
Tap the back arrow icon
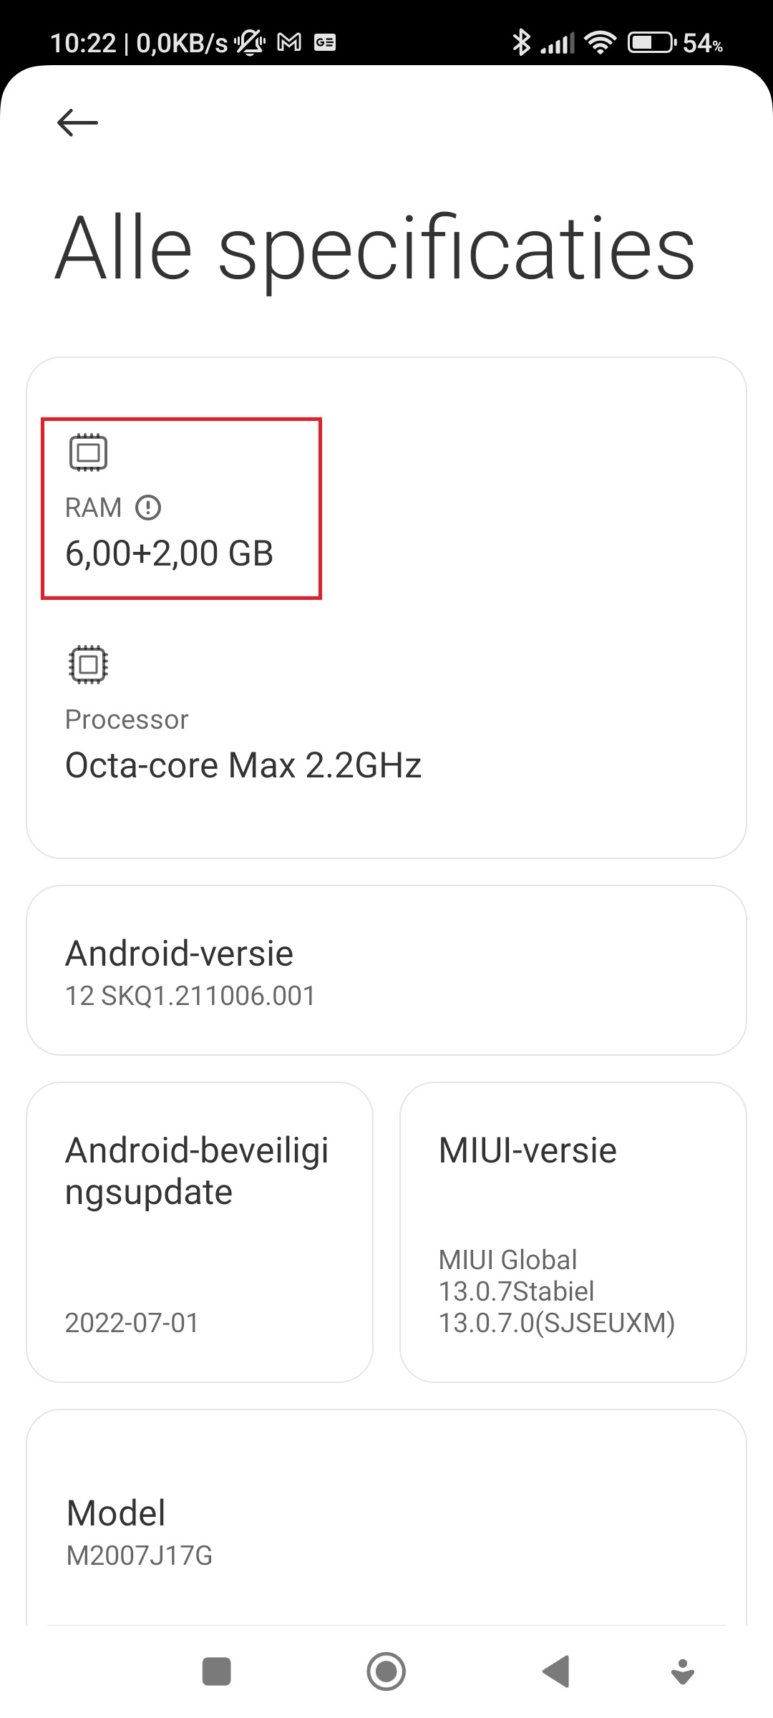(x=77, y=122)
